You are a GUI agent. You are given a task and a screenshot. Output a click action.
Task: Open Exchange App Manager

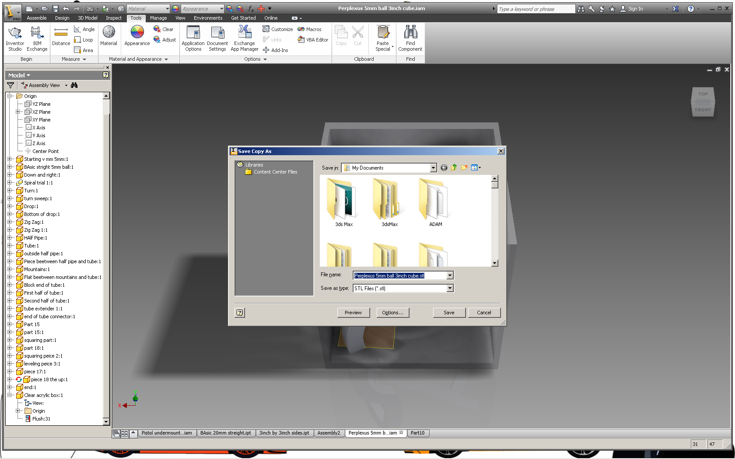pyautogui.click(x=245, y=39)
